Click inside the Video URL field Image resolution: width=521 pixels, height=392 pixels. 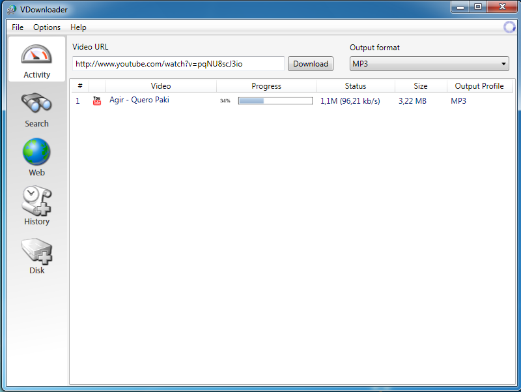(x=178, y=63)
